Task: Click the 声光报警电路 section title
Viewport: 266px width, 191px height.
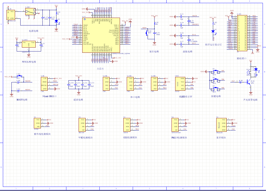Action: pyautogui.click(x=250, y=100)
